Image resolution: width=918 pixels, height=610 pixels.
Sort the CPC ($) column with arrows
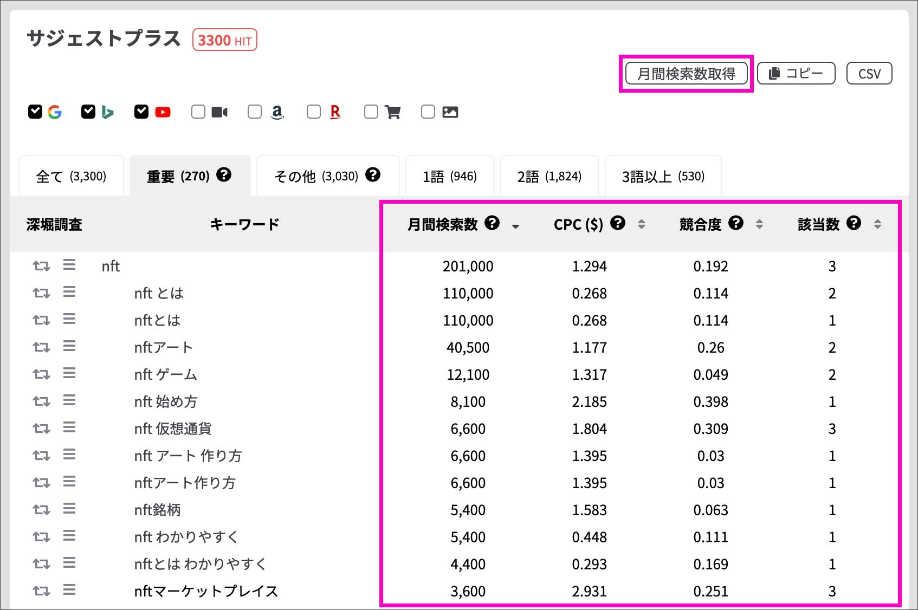coord(642,224)
